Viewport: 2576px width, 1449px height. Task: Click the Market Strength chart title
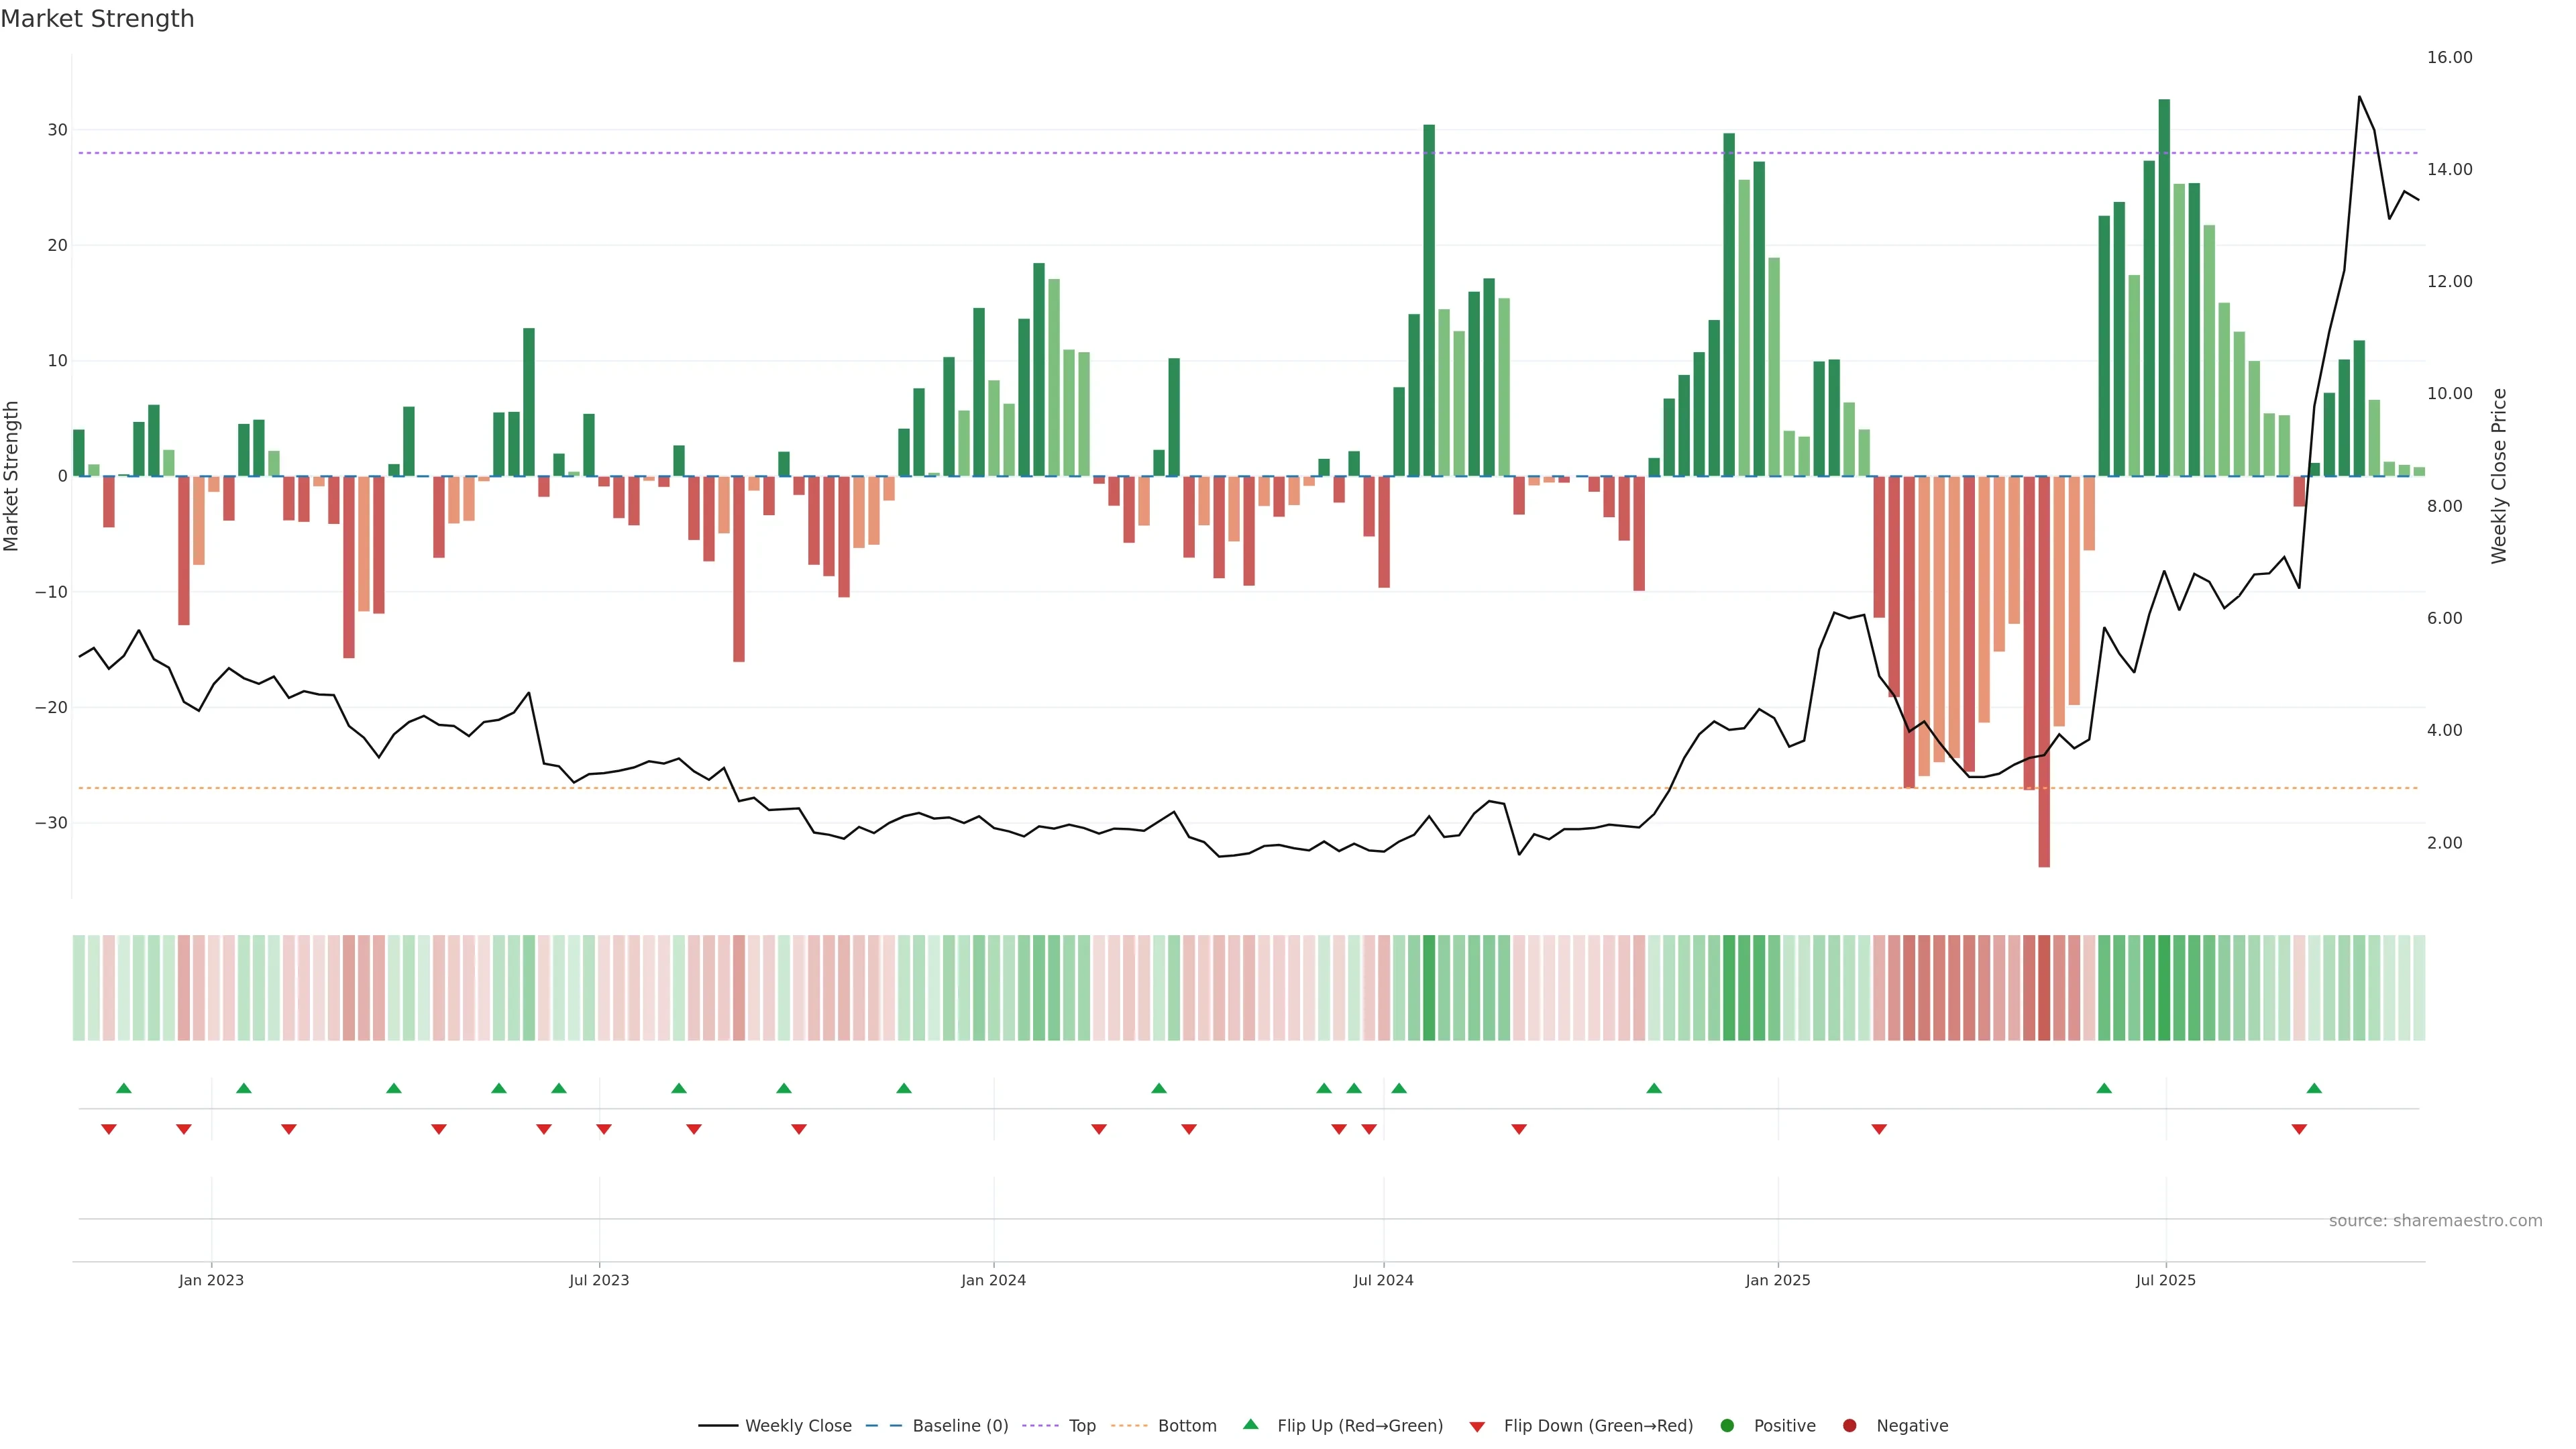(x=97, y=19)
